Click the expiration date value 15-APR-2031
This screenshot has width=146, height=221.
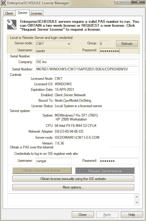(x=65, y=90)
